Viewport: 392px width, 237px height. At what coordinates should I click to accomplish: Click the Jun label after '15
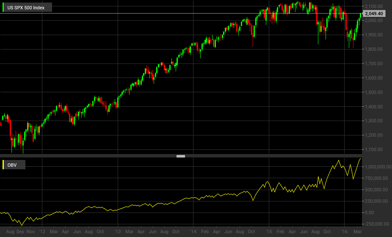click(x=304, y=231)
